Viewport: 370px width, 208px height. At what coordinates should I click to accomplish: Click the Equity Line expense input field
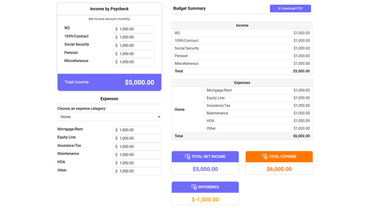click(x=137, y=138)
